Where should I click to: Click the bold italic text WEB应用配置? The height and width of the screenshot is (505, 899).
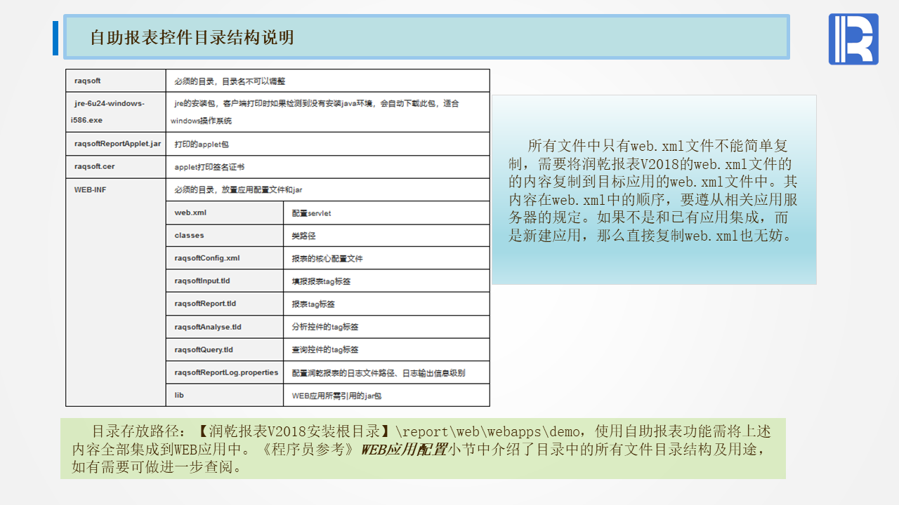[x=404, y=449]
